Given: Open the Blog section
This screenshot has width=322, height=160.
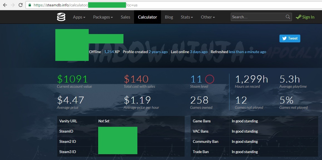Looking at the screenshot, I should click(169, 17).
